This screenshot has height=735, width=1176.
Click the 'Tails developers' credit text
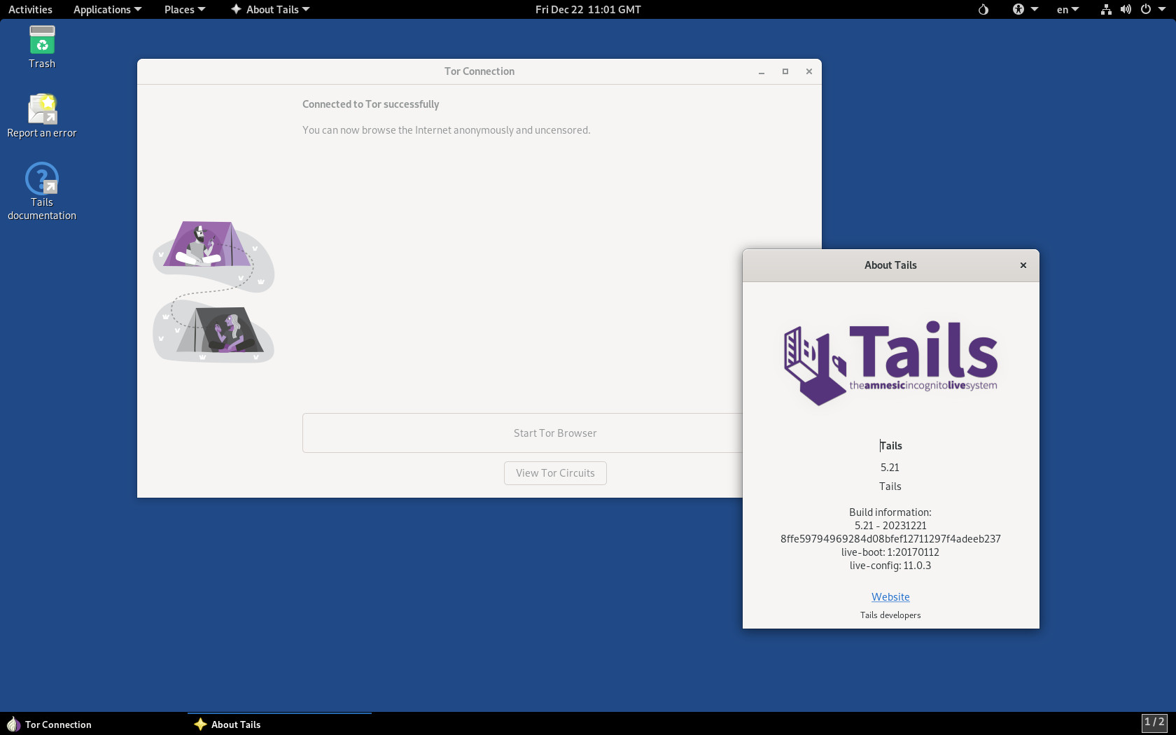[890, 615]
